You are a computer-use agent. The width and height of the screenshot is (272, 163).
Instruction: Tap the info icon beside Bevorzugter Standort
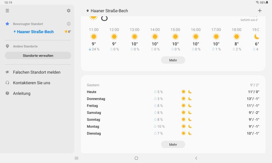click(69, 24)
